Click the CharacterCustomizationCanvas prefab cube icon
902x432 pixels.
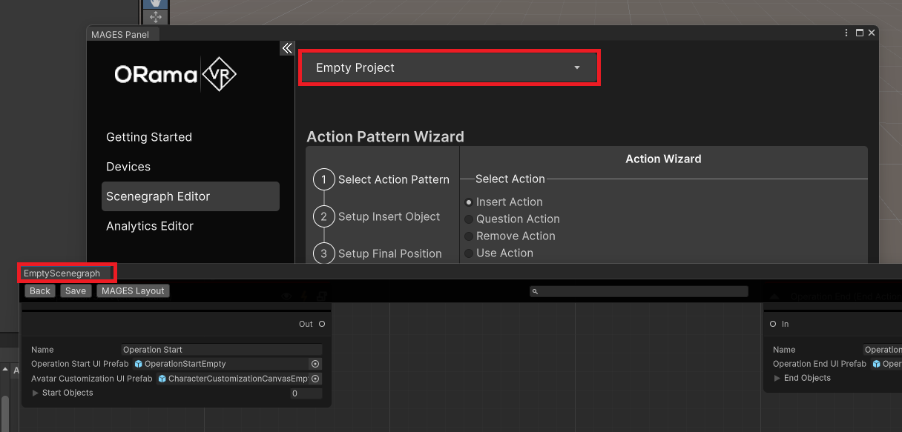[x=162, y=379]
